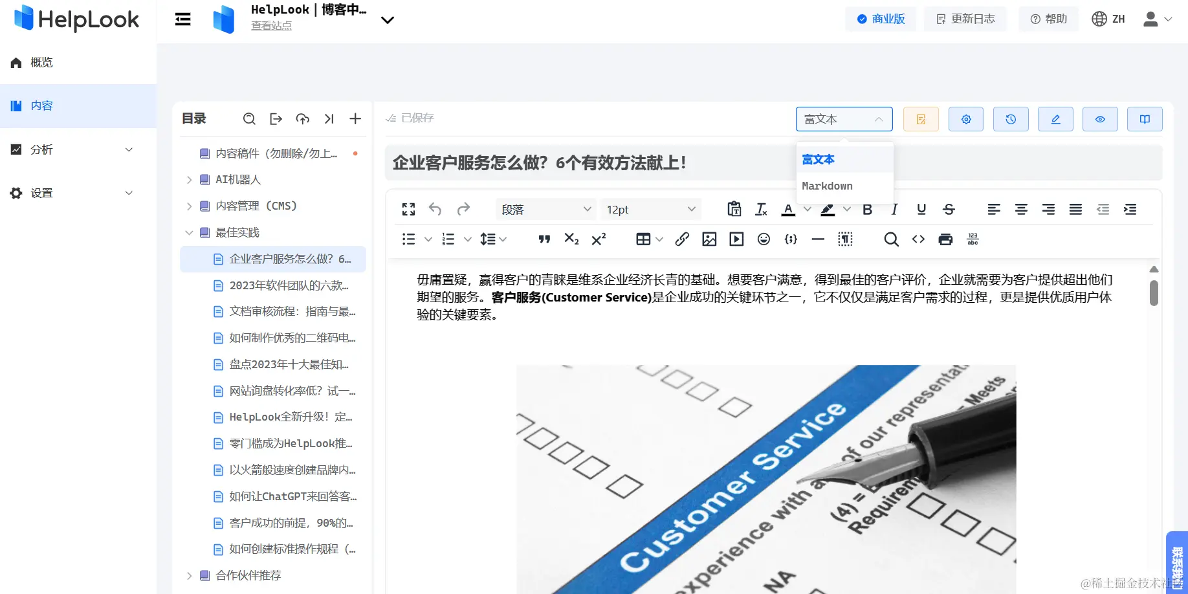The image size is (1188, 594).
Task: Redo the last edit
Action: (463, 209)
